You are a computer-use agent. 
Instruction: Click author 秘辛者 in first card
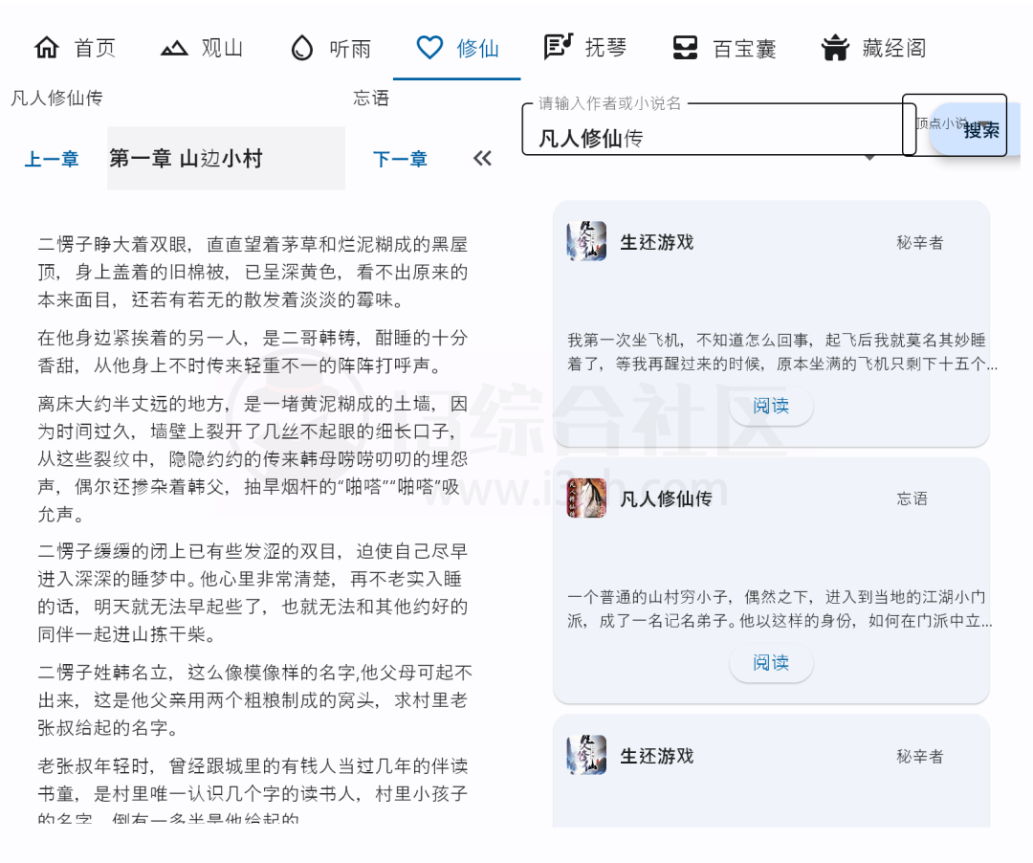tap(920, 242)
